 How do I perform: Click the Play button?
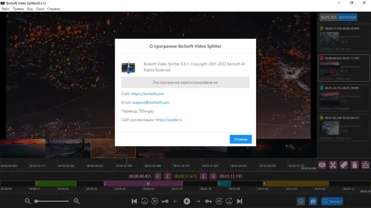click(187, 201)
